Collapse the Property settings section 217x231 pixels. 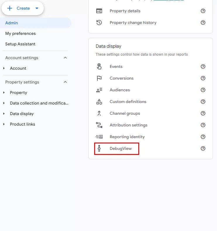(x=65, y=82)
